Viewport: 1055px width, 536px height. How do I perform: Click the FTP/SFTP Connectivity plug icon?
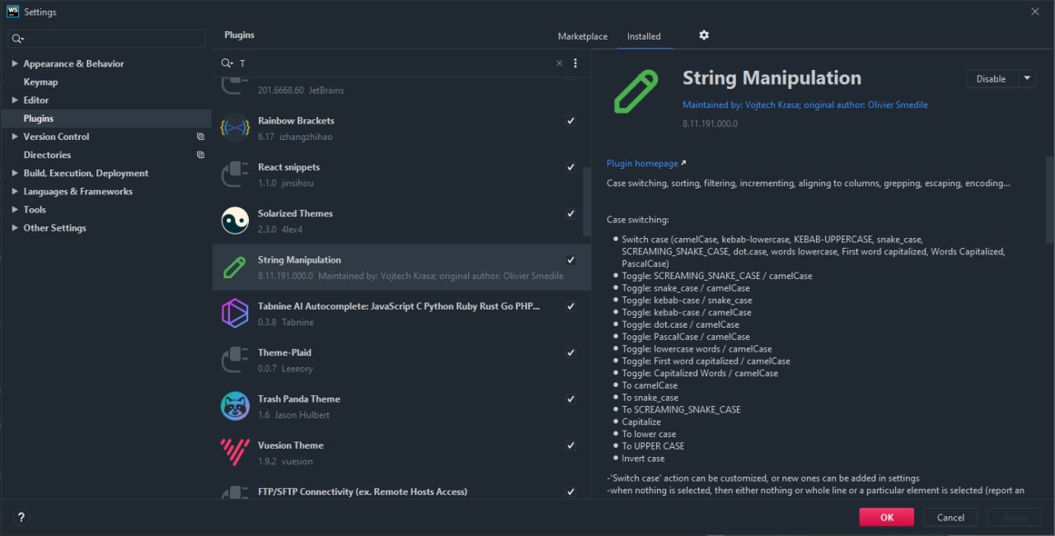point(235,492)
